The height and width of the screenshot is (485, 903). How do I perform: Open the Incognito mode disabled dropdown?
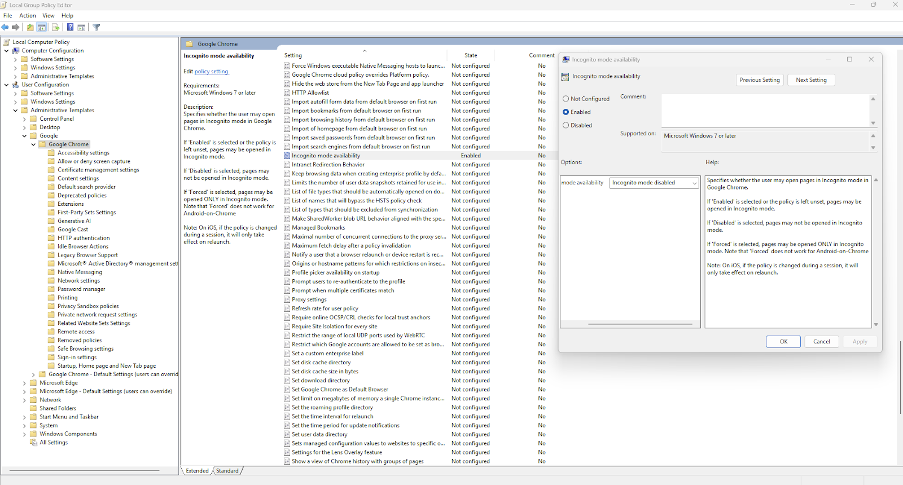point(655,183)
